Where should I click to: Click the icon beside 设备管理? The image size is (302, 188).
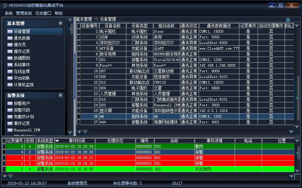coord(10,31)
